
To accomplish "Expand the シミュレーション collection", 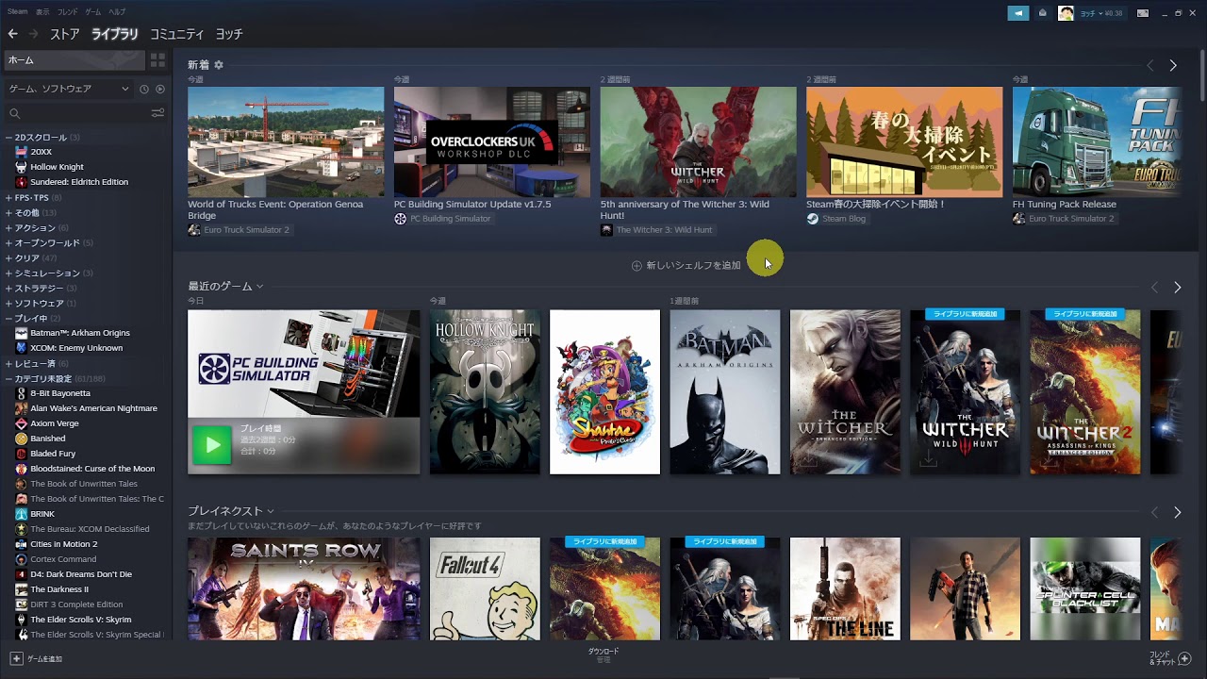I will (x=8, y=273).
